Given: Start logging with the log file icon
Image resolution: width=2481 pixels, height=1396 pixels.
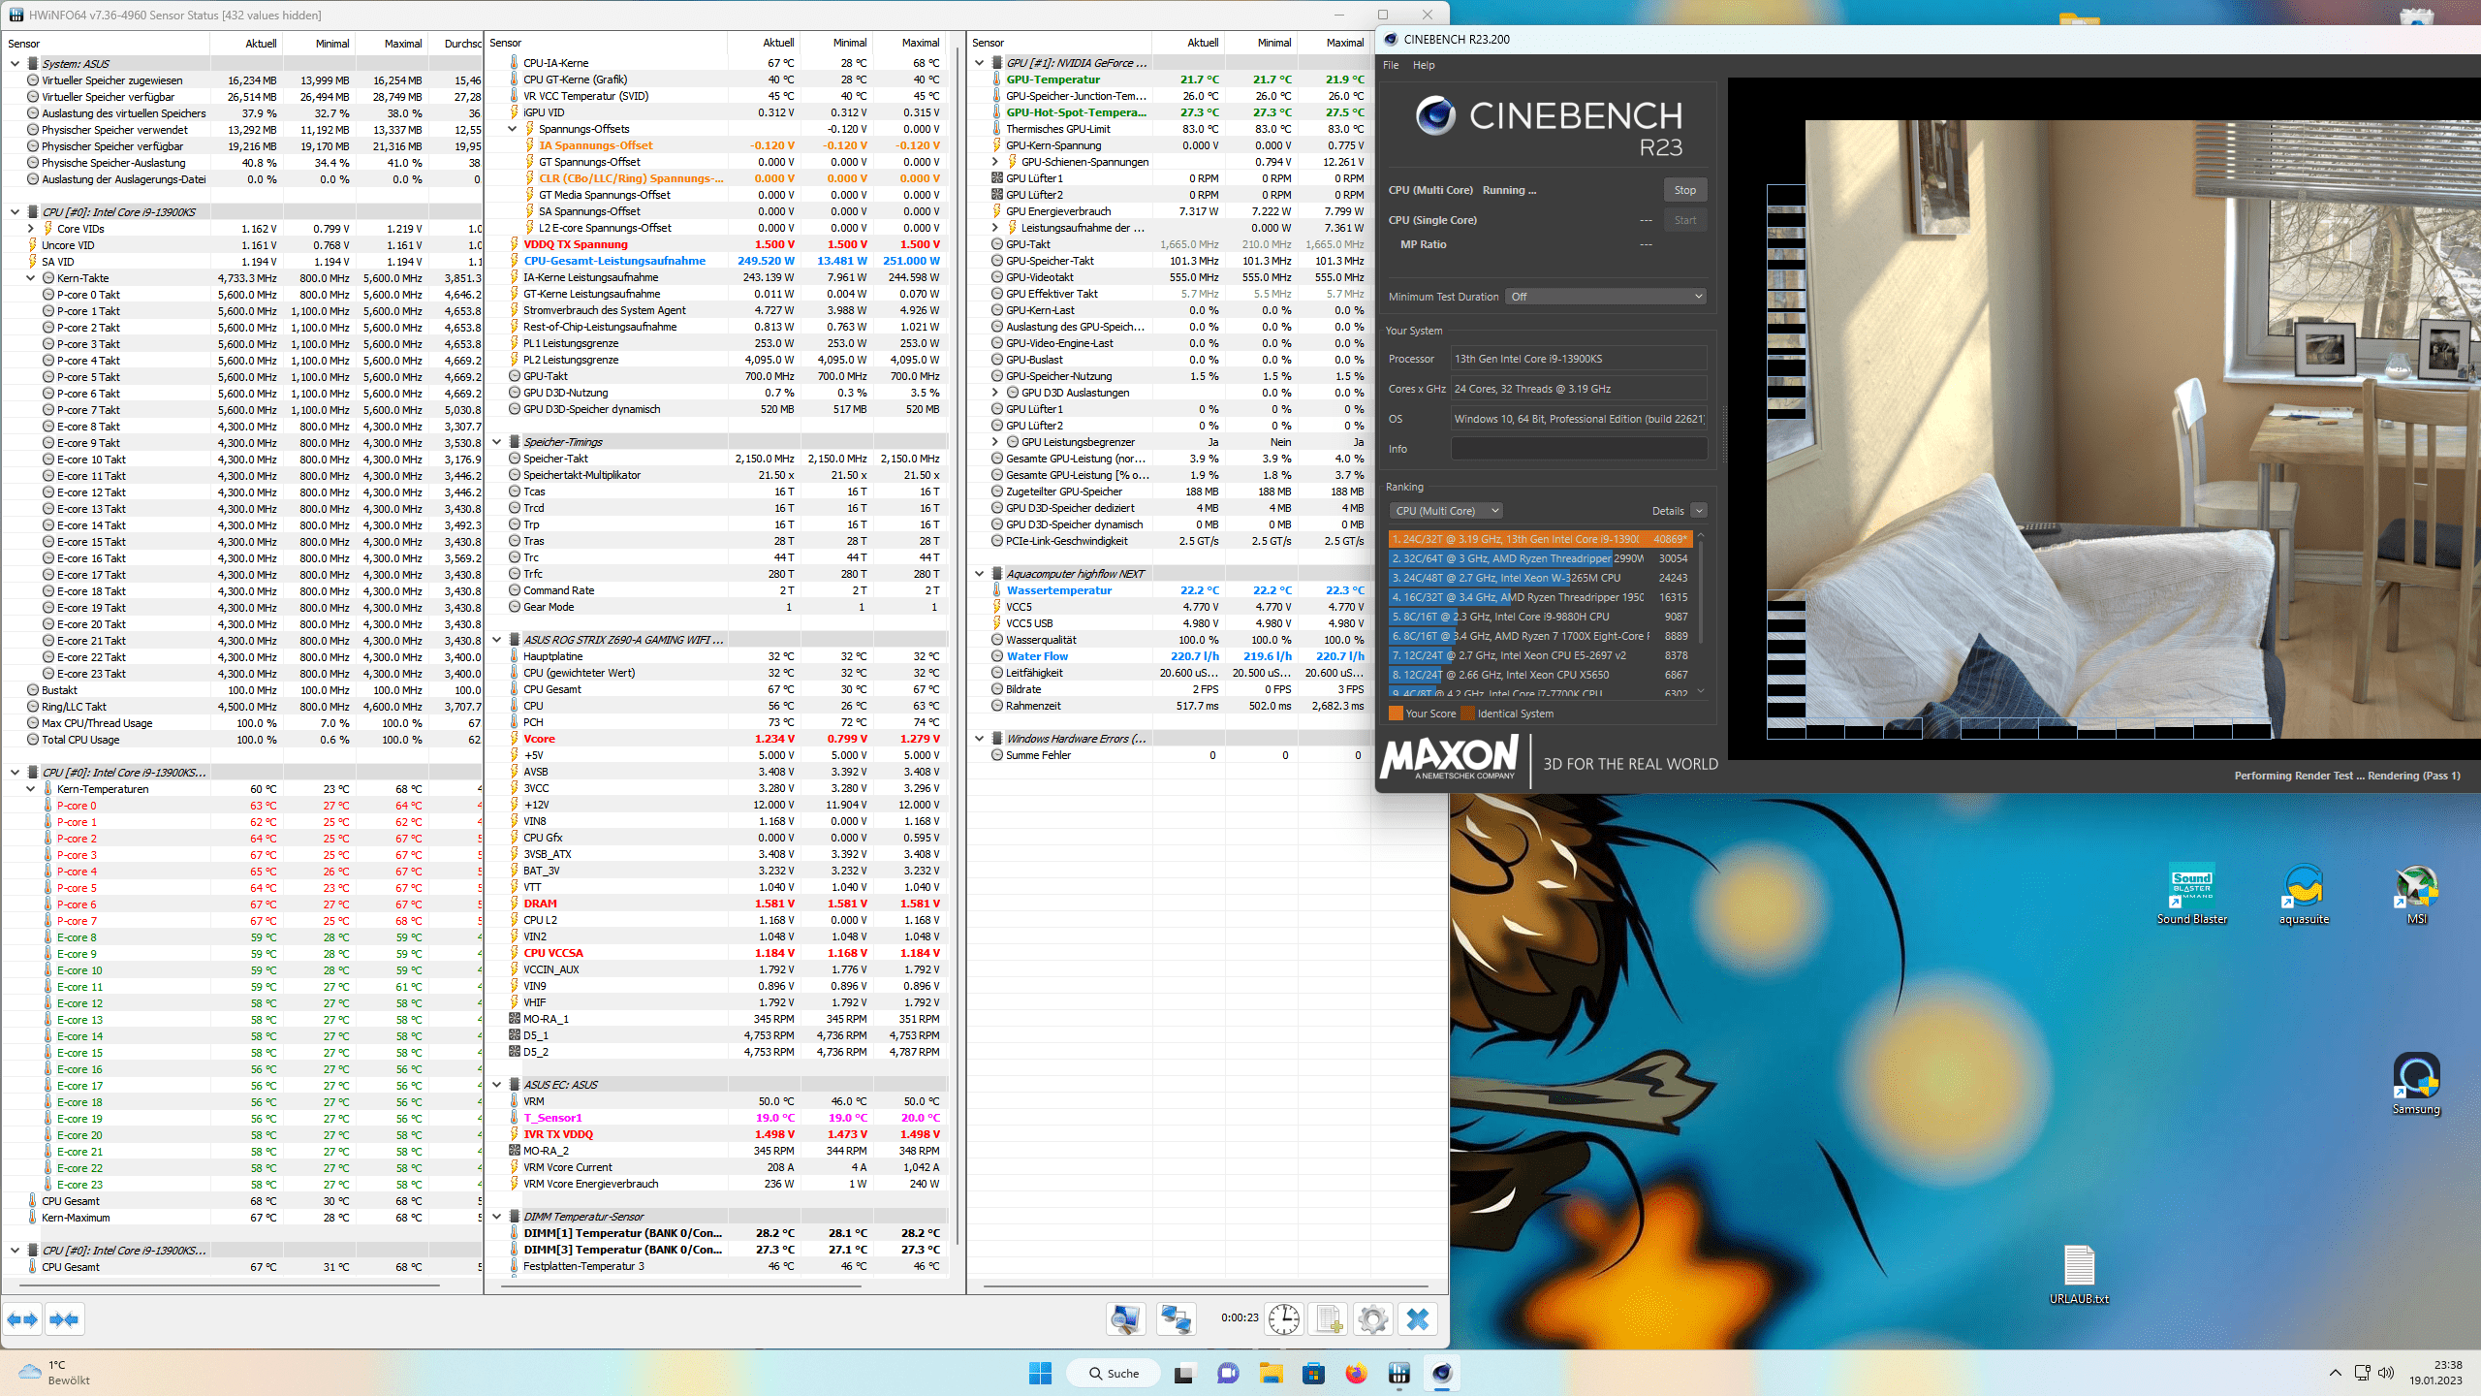Looking at the screenshot, I should click(x=1329, y=1319).
